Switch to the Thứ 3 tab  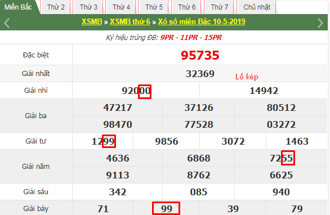pyautogui.click(x=88, y=7)
